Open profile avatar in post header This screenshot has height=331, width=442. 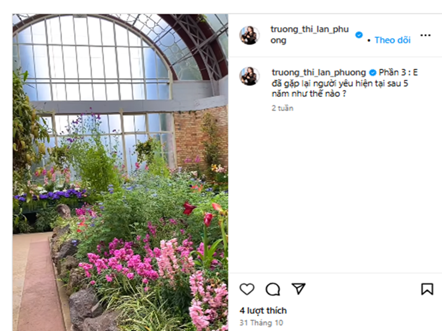tap(250, 35)
